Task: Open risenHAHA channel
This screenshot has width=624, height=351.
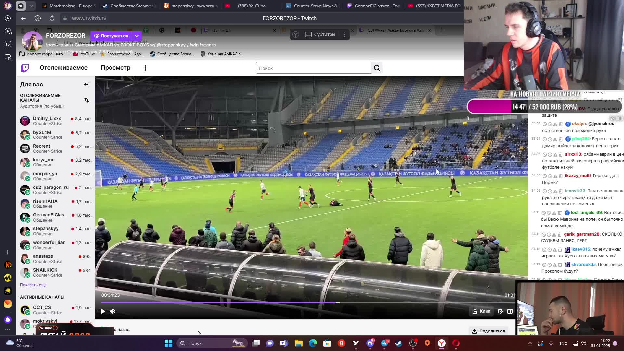Action: coord(56,203)
